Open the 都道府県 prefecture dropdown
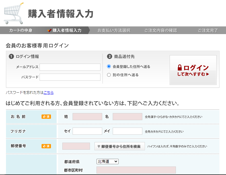The width and height of the screenshot is (226, 175). [107, 161]
